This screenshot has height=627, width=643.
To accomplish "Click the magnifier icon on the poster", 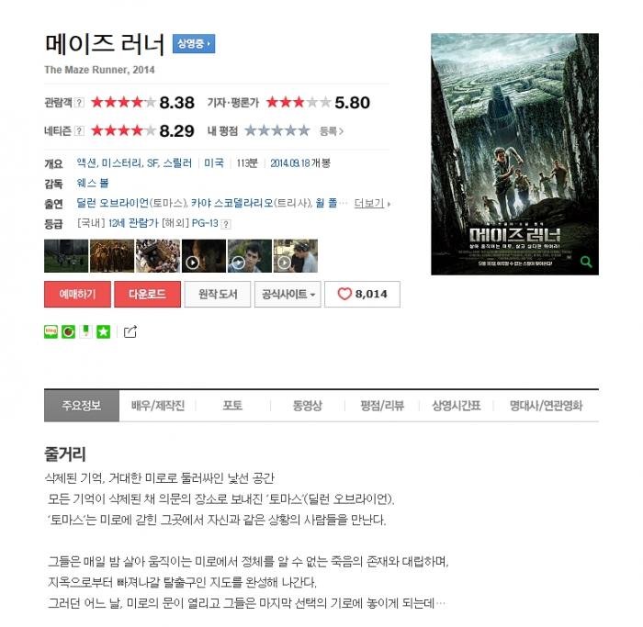I will coord(586,262).
